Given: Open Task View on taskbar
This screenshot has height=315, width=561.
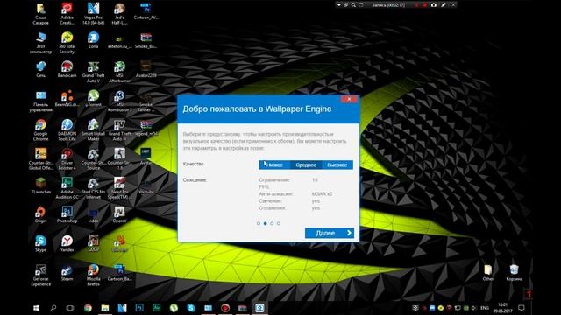Looking at the screenshot, I should 70,308.
